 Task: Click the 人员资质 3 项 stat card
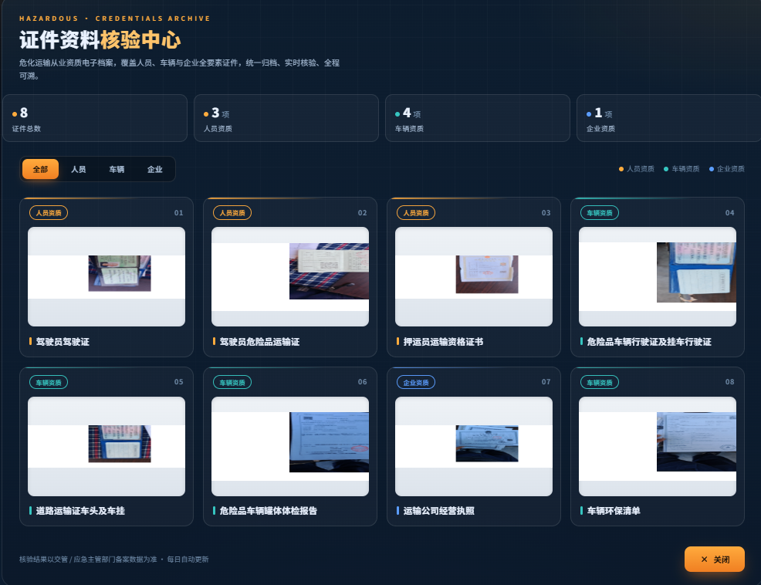(286, 118)
